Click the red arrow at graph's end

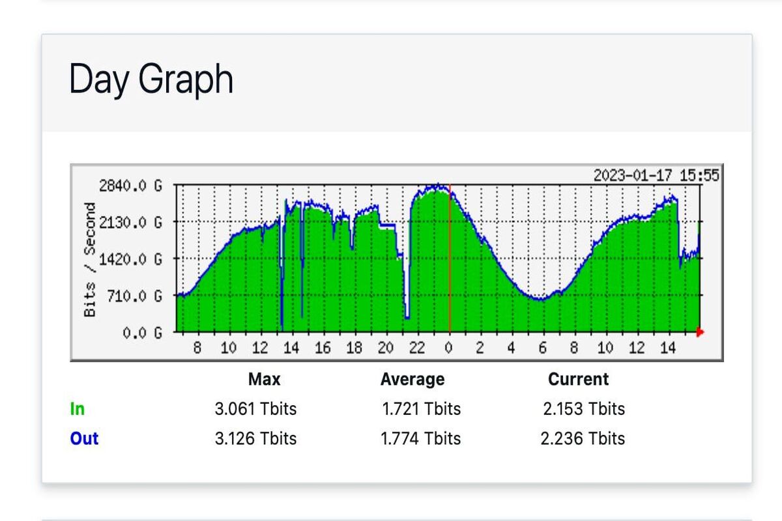(x=701, y=333)
